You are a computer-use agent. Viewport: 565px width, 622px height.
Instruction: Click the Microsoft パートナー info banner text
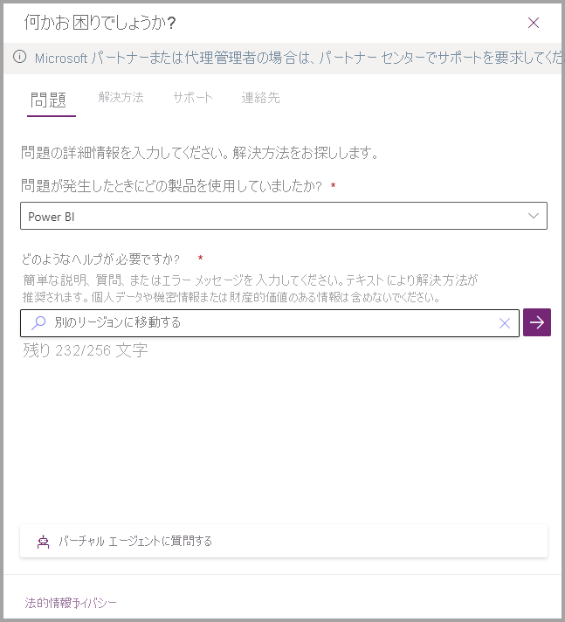[300, 59]
